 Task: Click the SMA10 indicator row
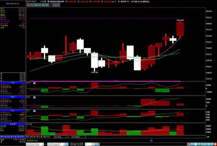(x=13, y=11)
